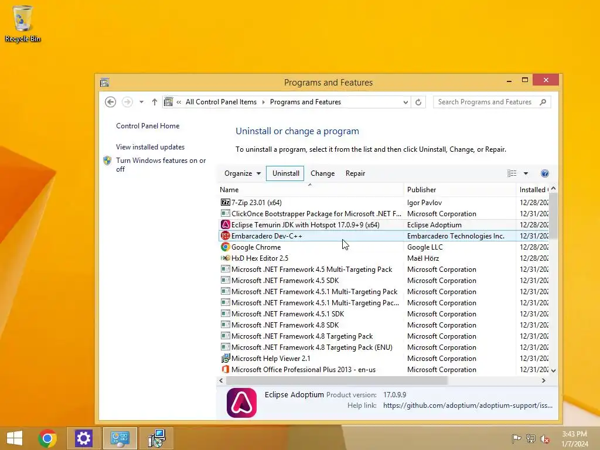Viewport: 600px width, 450px height.
Task: Click the Repair toolbar button
Action: pos(355,173)
